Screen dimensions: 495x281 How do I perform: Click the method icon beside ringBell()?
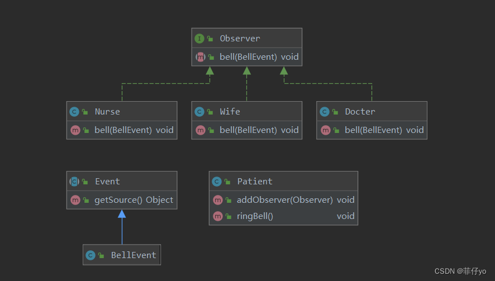click(218, 216)
